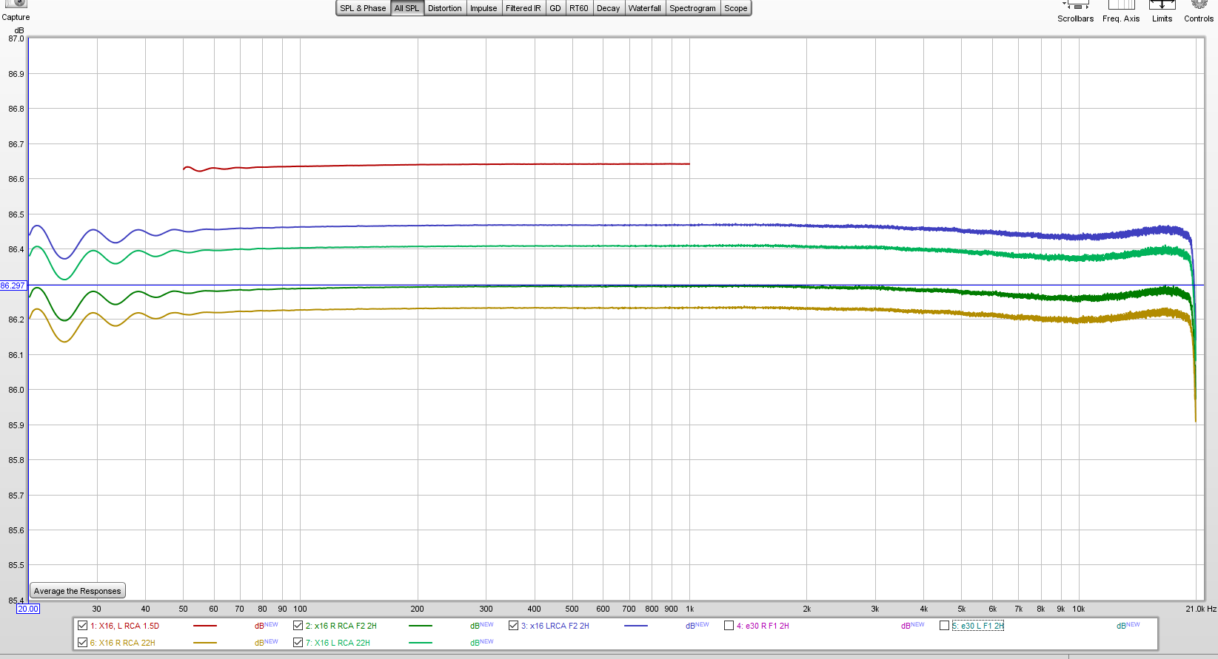Open the RT60 tab
The image size is (1218, 659).
[x=579, y=8]
